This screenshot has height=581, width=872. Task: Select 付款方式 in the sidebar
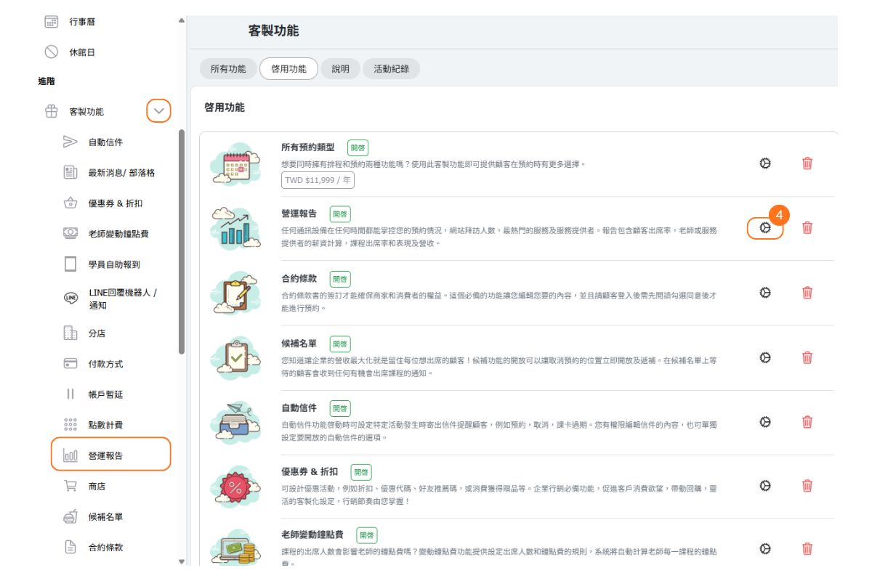[105, 364]
